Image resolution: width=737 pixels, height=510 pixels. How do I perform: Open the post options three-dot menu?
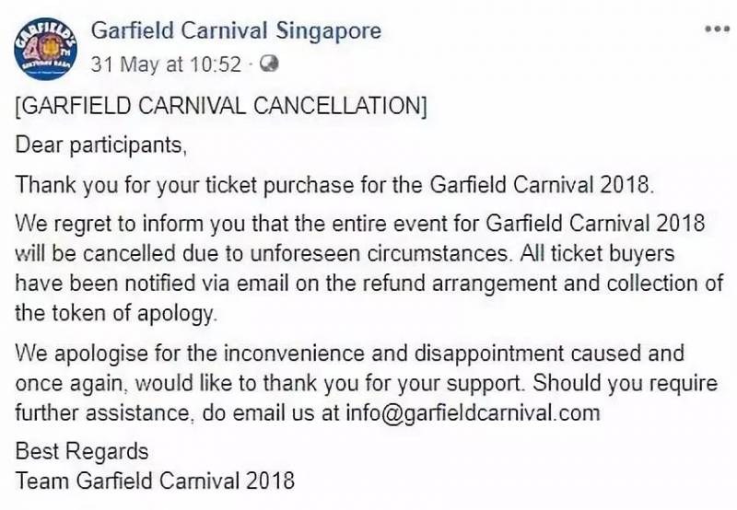pyautogui.click(x=716, y=29)
